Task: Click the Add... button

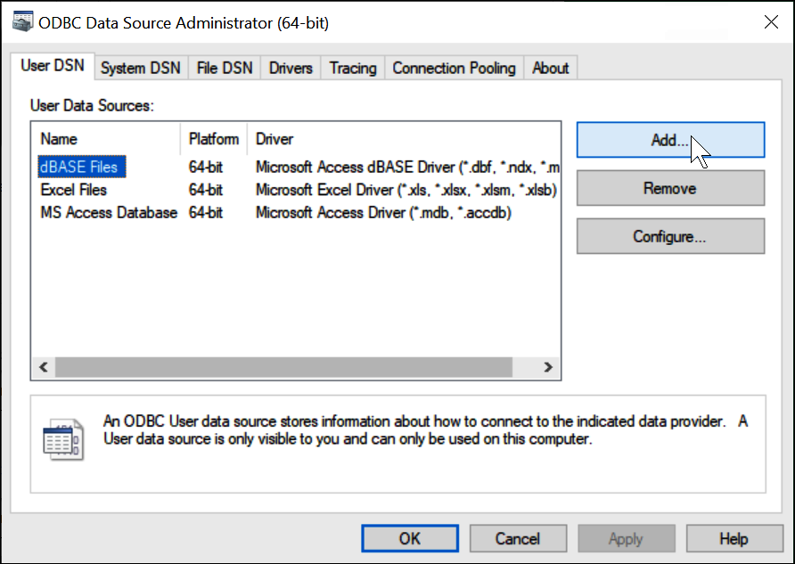Action: tap(670, 140)
